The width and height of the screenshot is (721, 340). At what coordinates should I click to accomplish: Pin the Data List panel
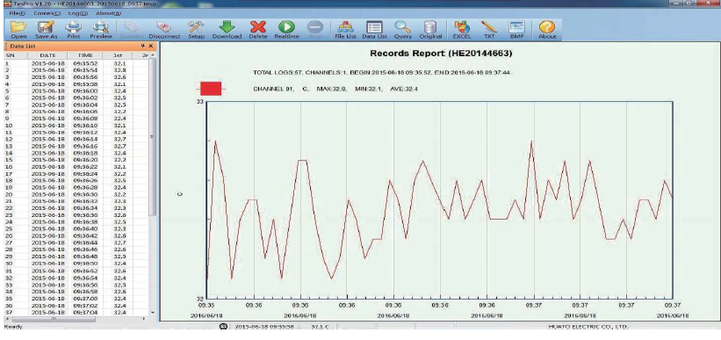(x=142, y=46)
